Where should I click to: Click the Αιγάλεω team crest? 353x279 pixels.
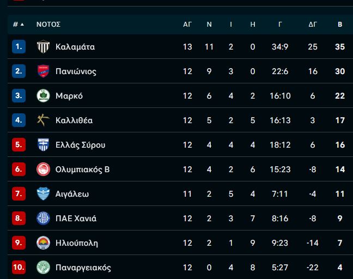coord(43,194)
